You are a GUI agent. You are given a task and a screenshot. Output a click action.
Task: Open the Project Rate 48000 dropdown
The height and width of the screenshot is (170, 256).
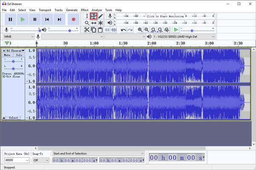tap(17, 160)
